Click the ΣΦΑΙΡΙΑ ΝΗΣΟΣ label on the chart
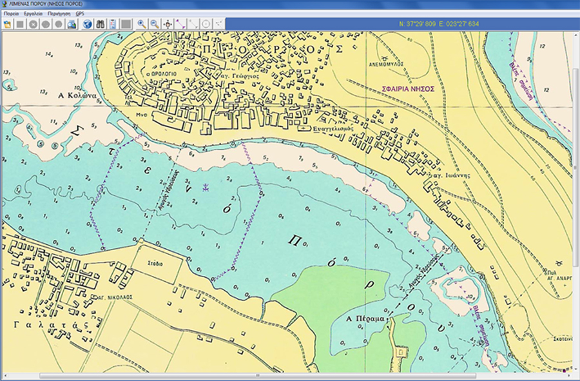Viewport: 580px width, 381px height. point(408,89)
